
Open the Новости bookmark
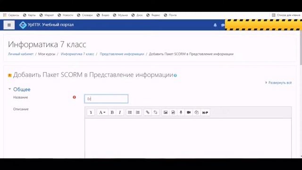tap(66, 15)
